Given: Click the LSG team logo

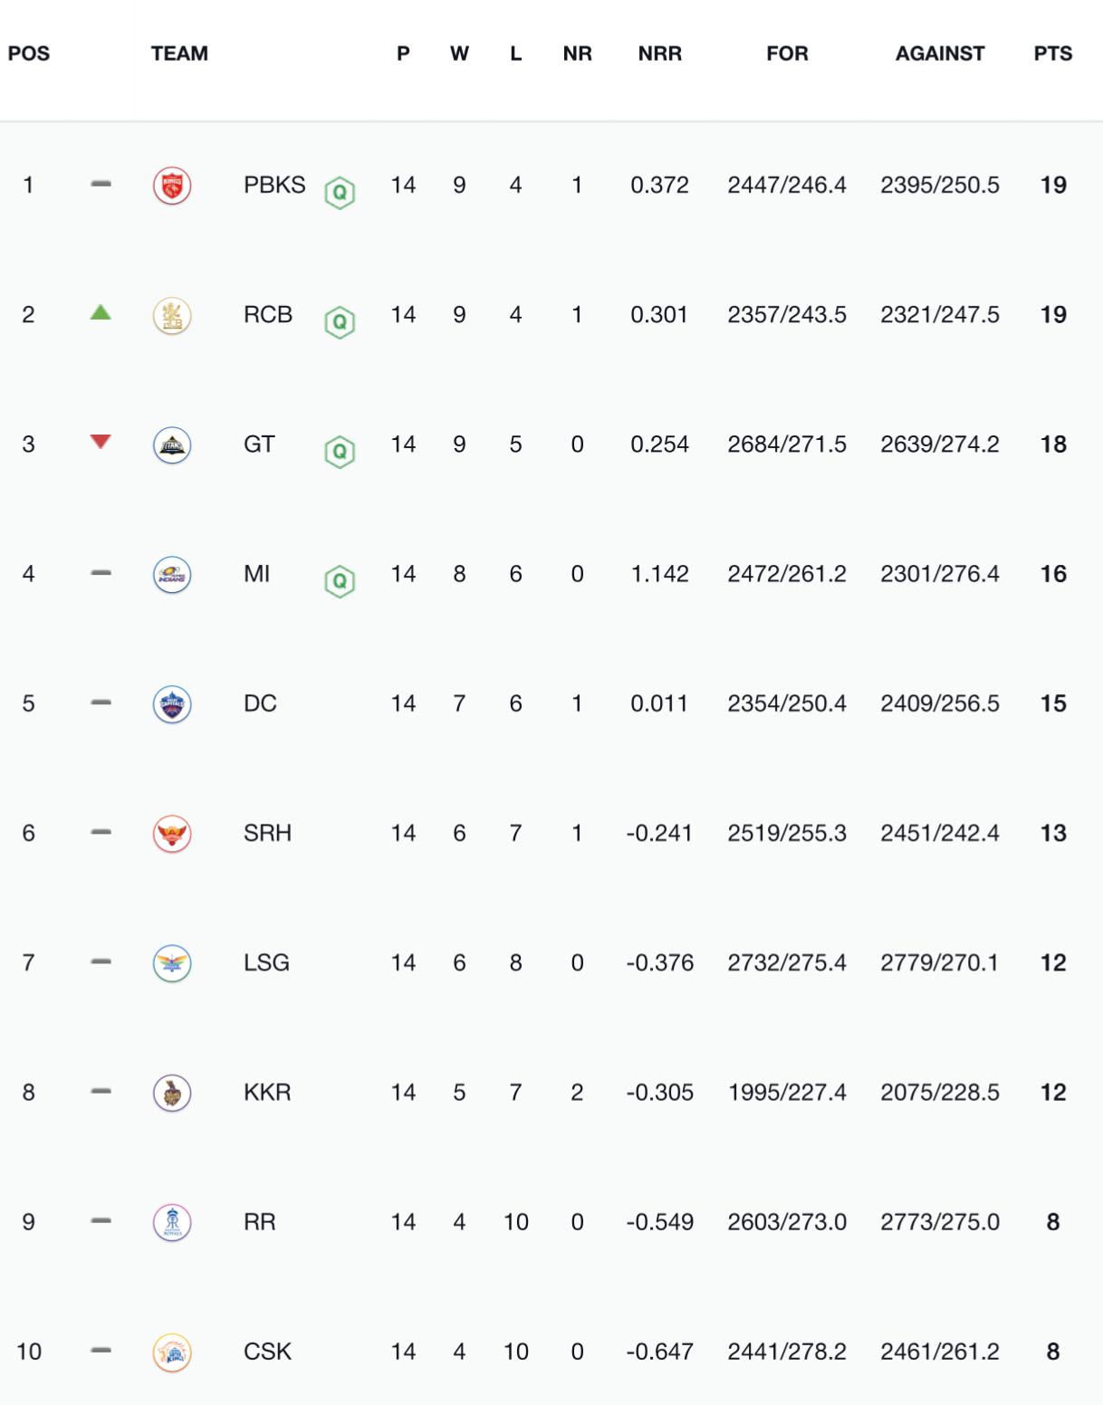Looking at the screenshot, I should [x=172, y=962].
